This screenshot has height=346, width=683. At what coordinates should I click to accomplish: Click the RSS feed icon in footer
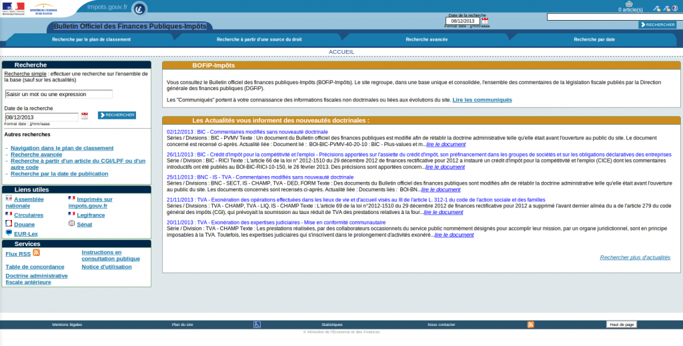[x=530, y=325]
